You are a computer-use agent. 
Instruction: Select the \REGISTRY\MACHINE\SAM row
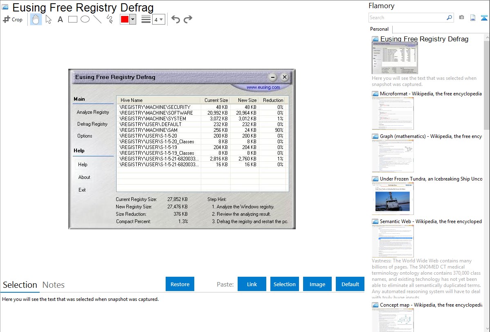(201, 130)
